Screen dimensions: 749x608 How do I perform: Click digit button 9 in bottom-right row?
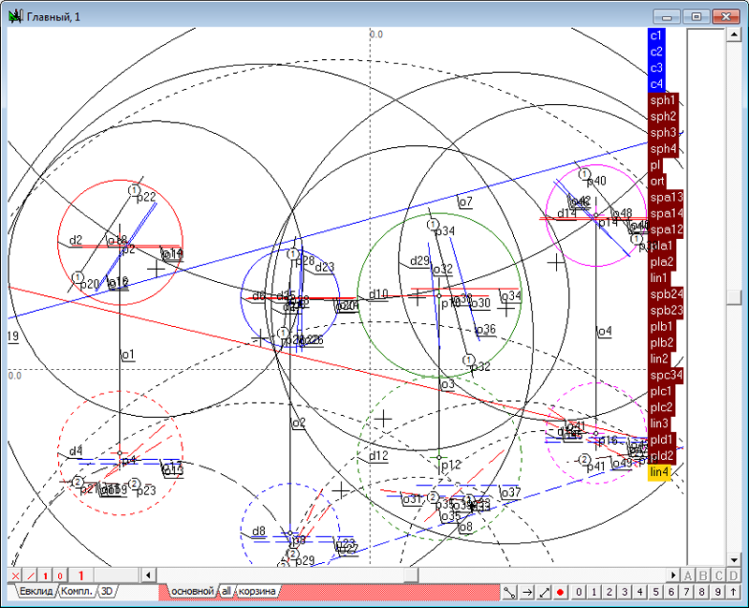click(717, 592)
